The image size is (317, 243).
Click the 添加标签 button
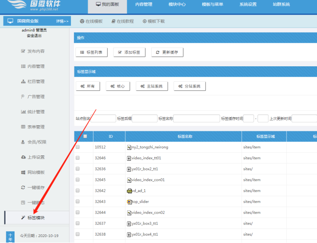tap(129, 52)
